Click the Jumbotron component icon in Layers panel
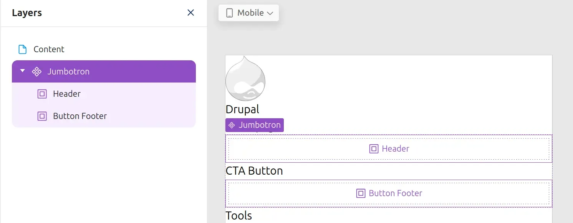 (x=36, y=71)
